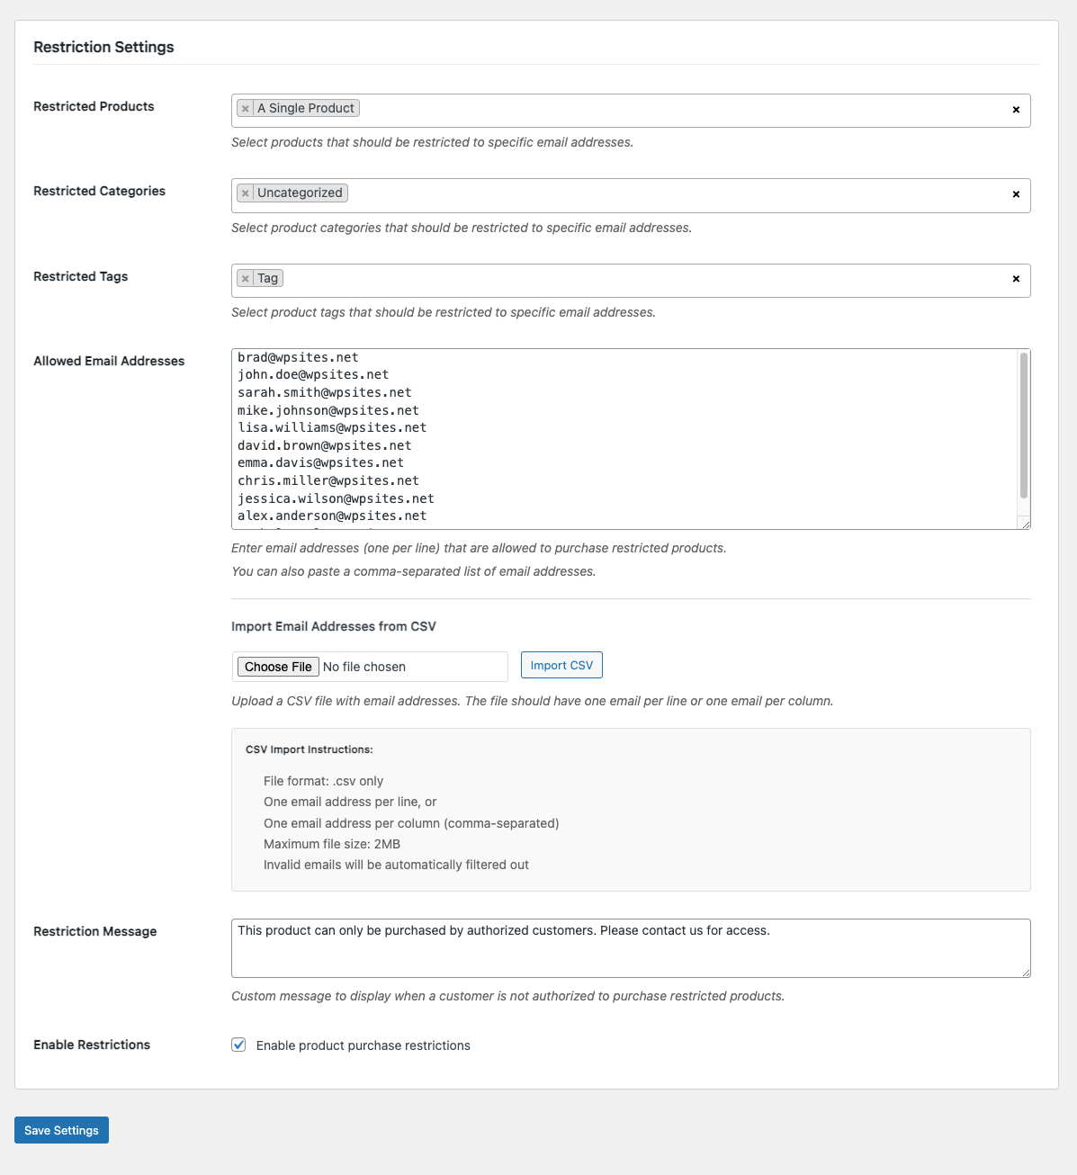This screenshot has width=1077, height=1175.
Task: Click the email textarea resize handle
Action: click(x=1024, y=523)
